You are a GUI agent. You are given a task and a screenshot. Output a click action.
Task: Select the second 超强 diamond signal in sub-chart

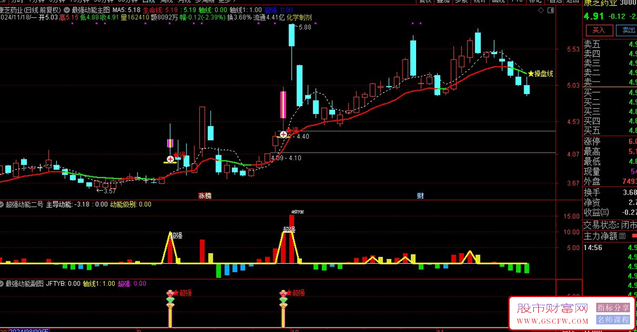(283, 299)
